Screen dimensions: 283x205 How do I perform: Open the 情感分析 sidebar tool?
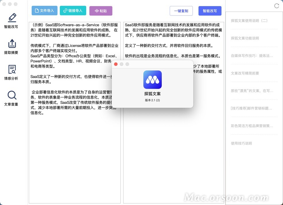point(11,72)
